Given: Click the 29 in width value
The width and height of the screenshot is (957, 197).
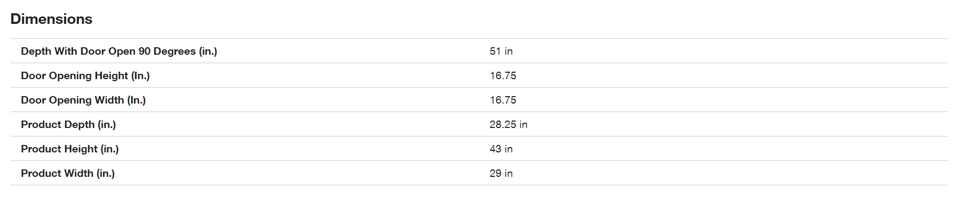Looking at the screenshot, I should point(501,174).
